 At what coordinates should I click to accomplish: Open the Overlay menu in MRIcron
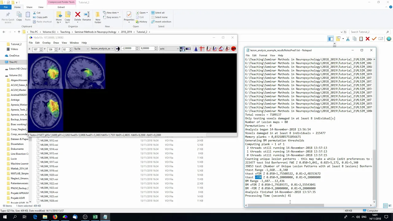click(46, 43)
